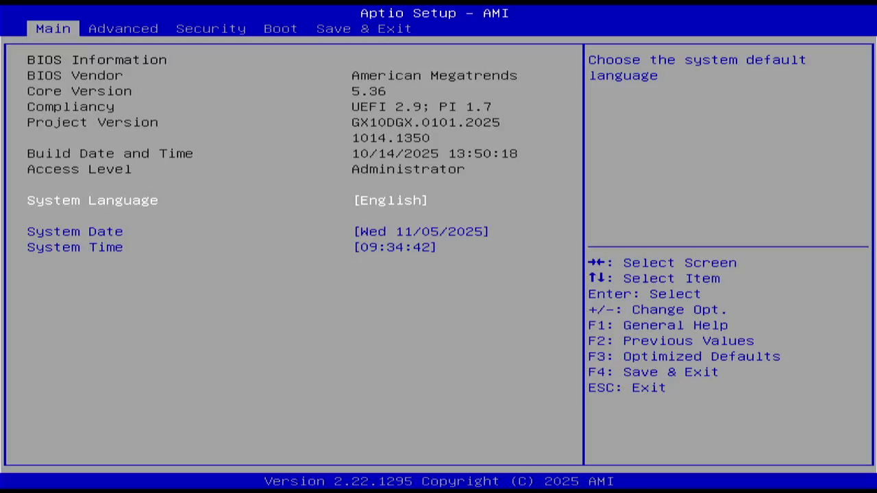This screenshot has height=493, width=877.
Task: Click the left-right arrows Select Screen icon
Action: click(597, 263)
